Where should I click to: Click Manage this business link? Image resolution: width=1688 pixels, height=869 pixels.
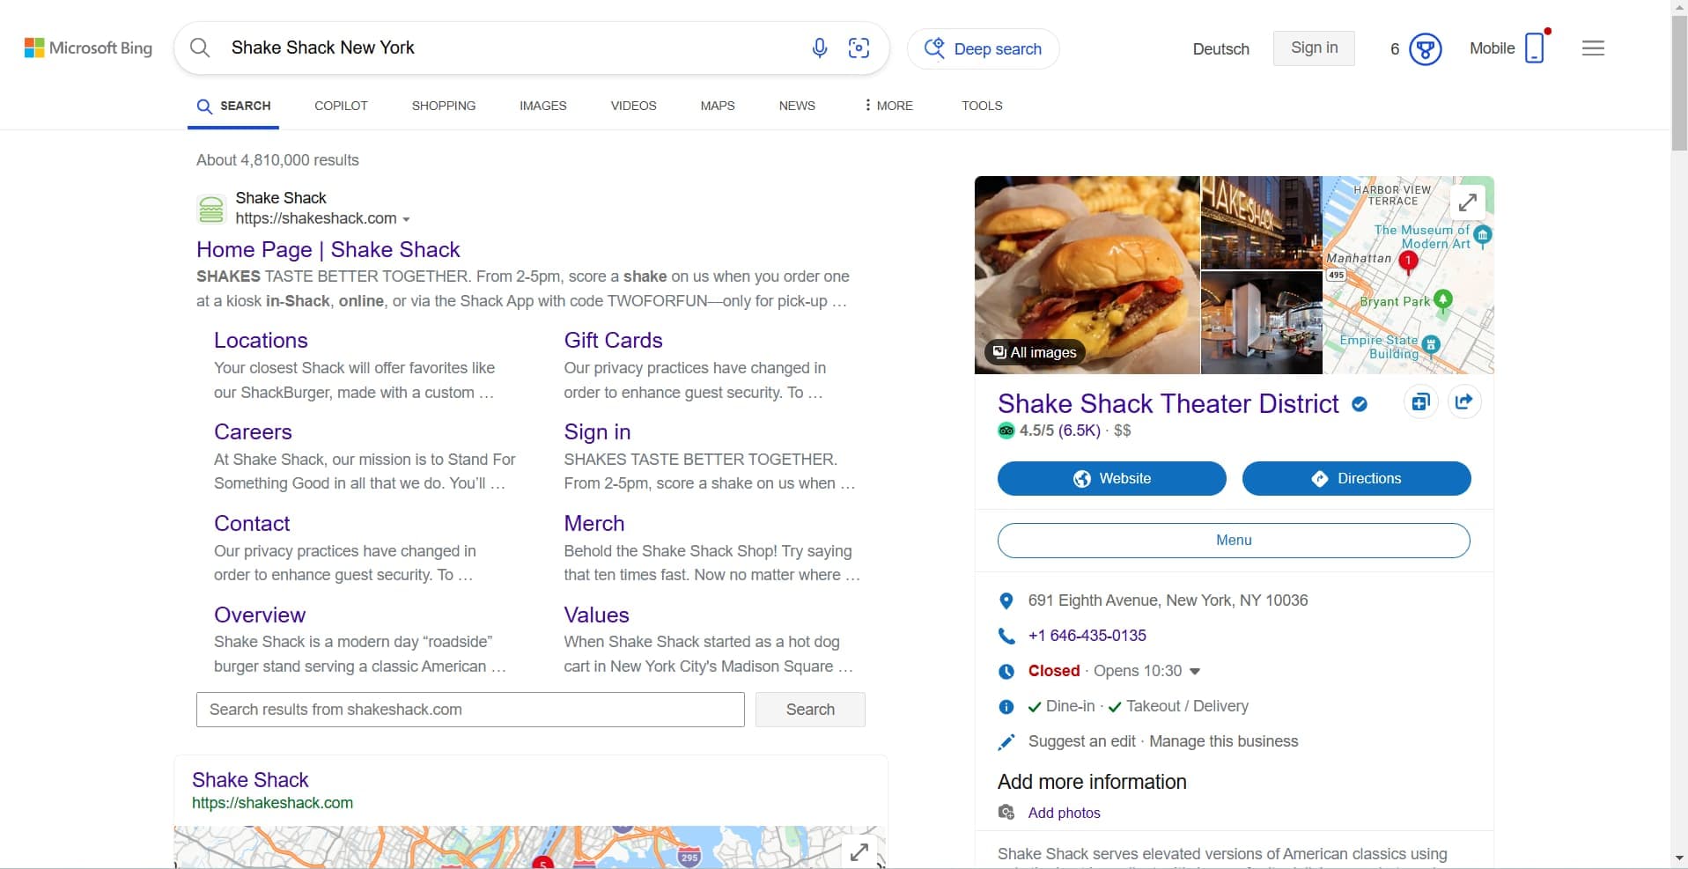click(1224, 741)
